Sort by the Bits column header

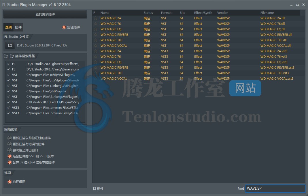click(182, 13)
